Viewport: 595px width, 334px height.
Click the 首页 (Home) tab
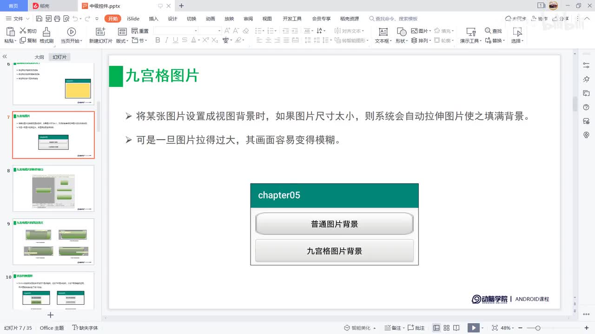pyautogui.click(x=13, y=6)
